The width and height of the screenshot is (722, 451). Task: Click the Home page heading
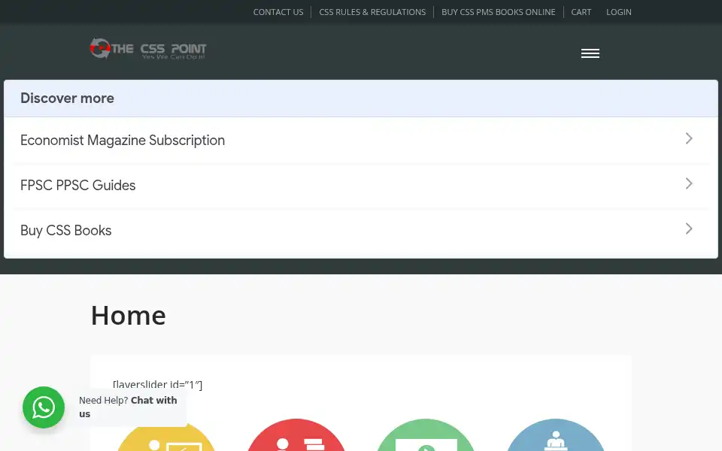[x=129, y=316]
